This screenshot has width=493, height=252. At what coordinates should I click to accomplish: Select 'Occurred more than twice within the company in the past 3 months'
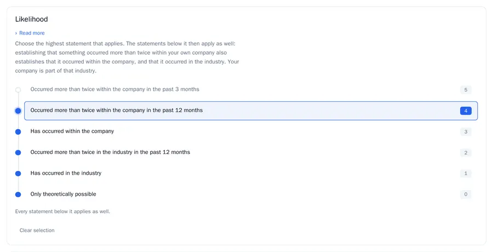pos(251,90)
